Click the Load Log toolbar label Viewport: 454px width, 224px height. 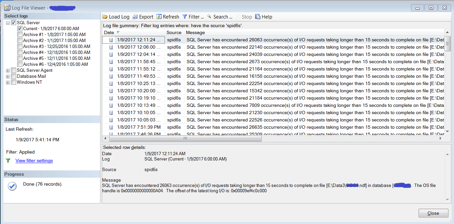coord(119,17)
